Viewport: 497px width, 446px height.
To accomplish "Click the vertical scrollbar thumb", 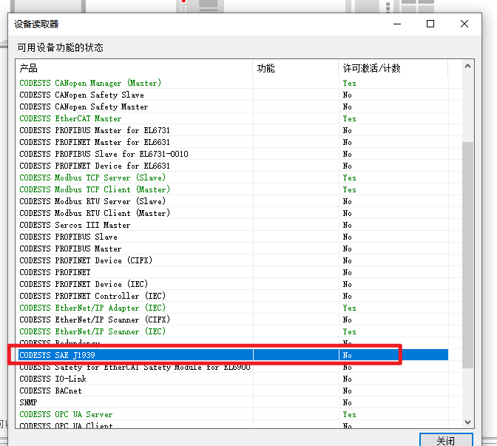I will click(467, 251).
